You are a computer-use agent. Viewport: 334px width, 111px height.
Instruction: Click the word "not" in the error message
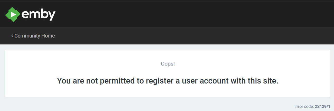[x=92, y=81]
